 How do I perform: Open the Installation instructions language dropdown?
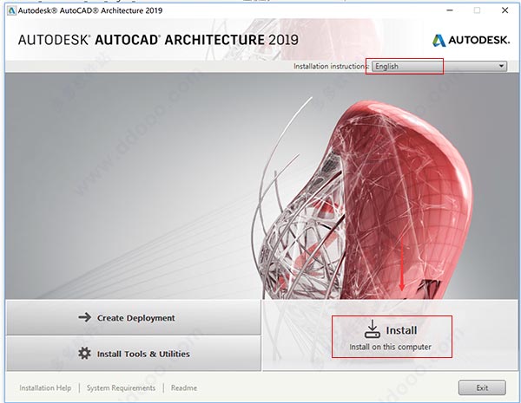pos(439,67)
